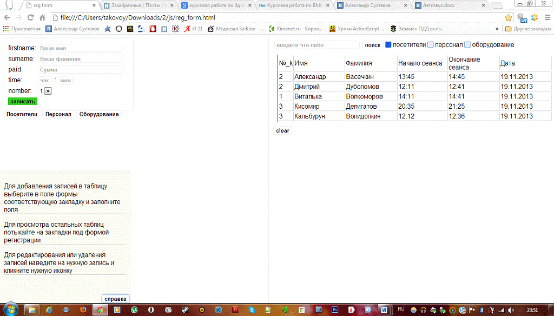The height and width of the screenshot is (316, 554).
Task: Click the Дата column header
Action: click(525, 63)
